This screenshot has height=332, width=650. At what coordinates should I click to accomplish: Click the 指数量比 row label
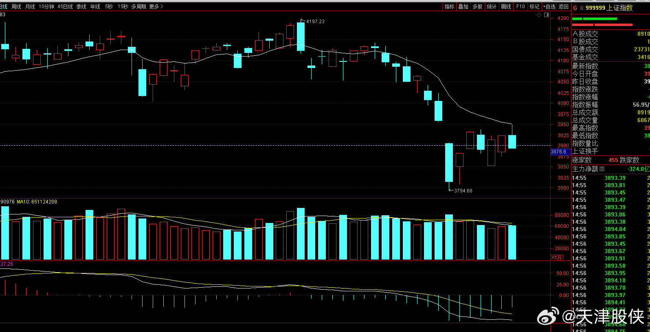click(585, 143)
